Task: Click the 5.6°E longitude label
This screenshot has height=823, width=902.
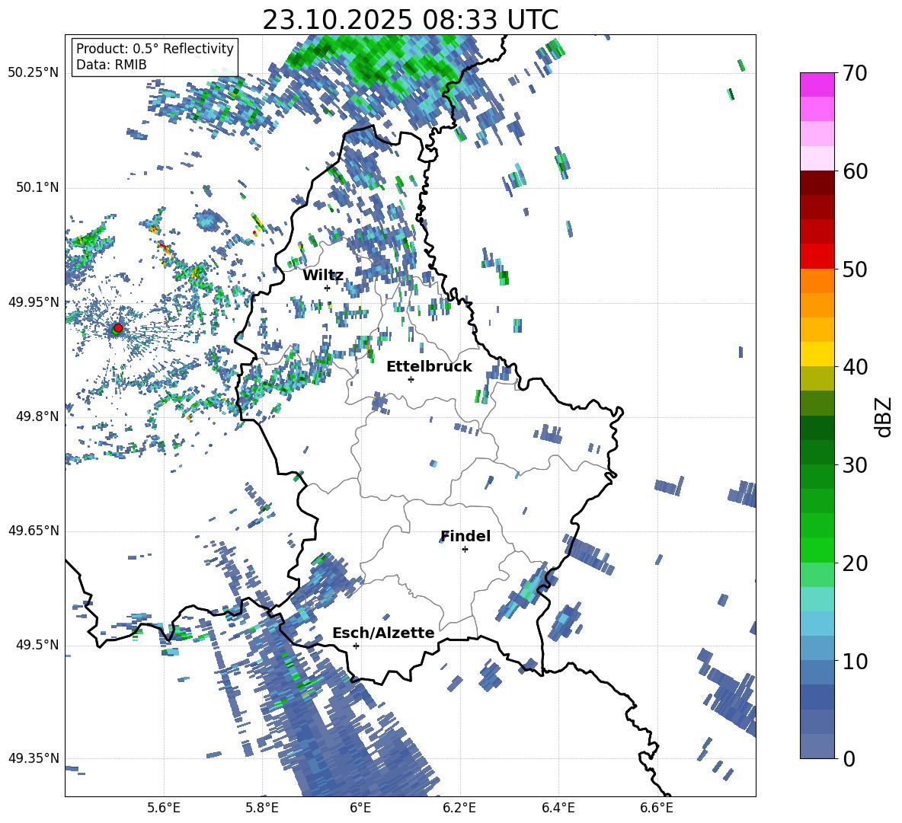Action: tap(163, 808)
